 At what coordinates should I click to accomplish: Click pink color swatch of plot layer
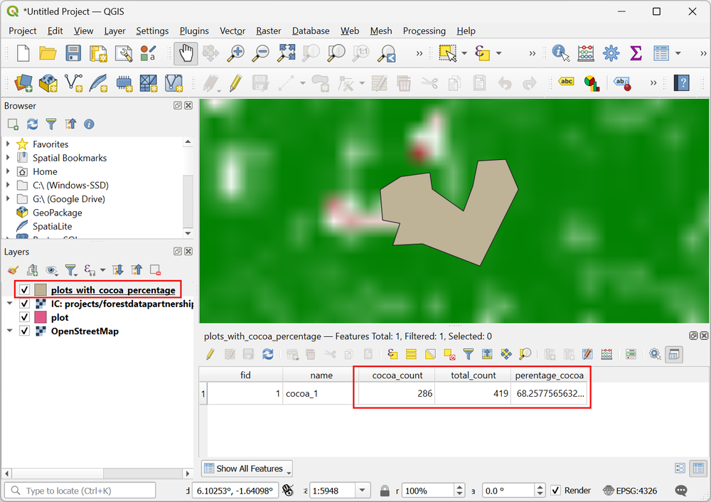(41, 317)
